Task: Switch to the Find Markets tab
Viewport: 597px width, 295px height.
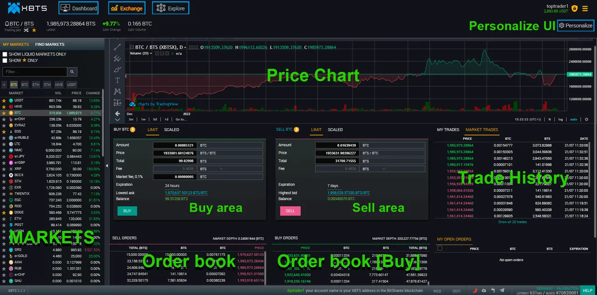Action: click(49, 44)
